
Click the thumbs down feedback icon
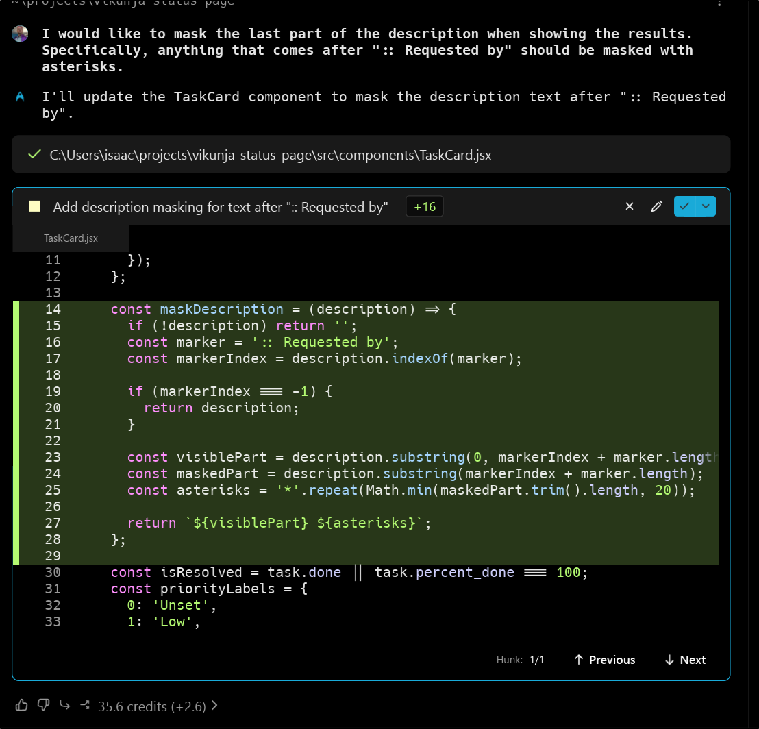[42, 705]
